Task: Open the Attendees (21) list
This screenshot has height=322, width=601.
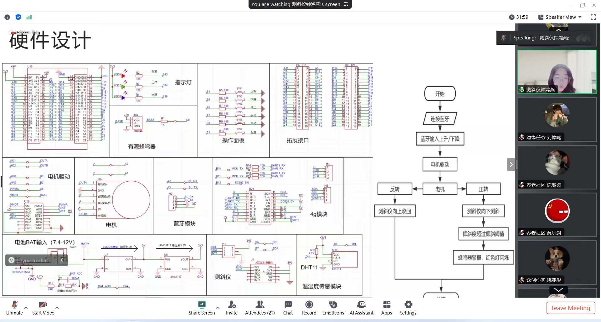Action: click(x=260, y=308)
